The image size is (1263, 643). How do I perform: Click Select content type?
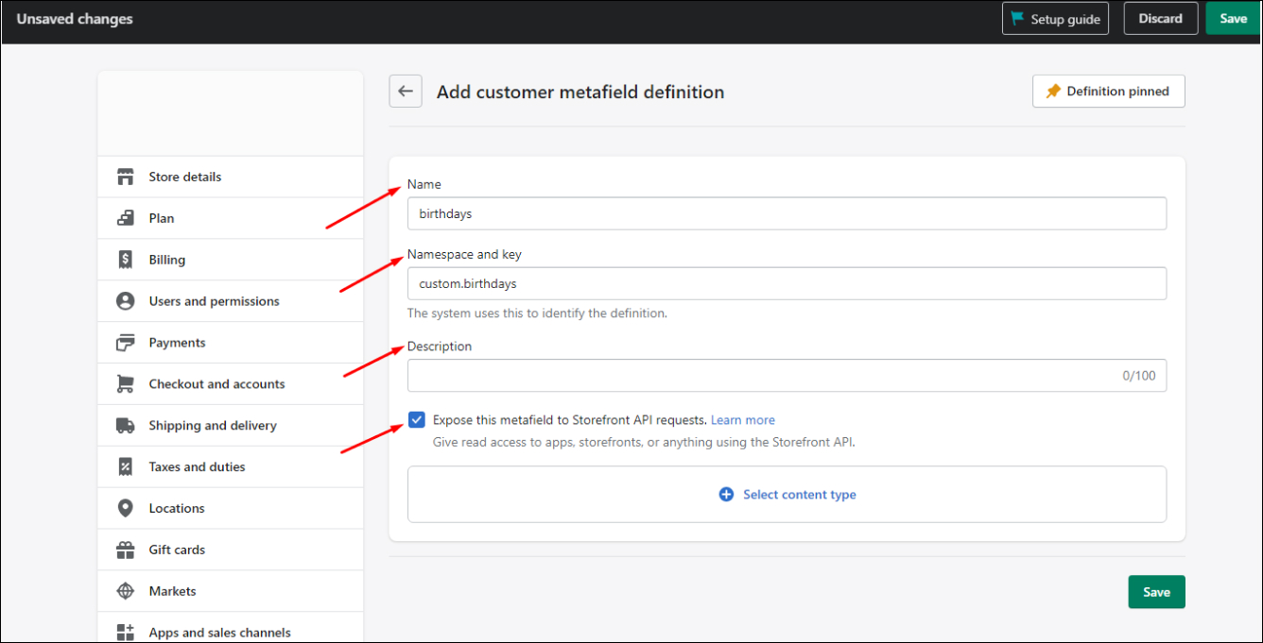(x=787, y=494)
